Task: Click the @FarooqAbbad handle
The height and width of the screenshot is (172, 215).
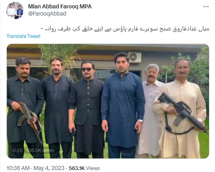Action: tap(47, 14)
